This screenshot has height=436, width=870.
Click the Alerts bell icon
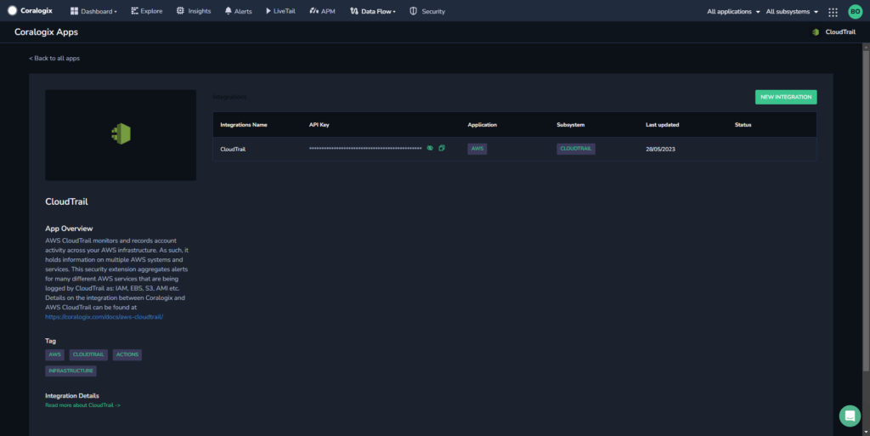(x=228, y=10)
